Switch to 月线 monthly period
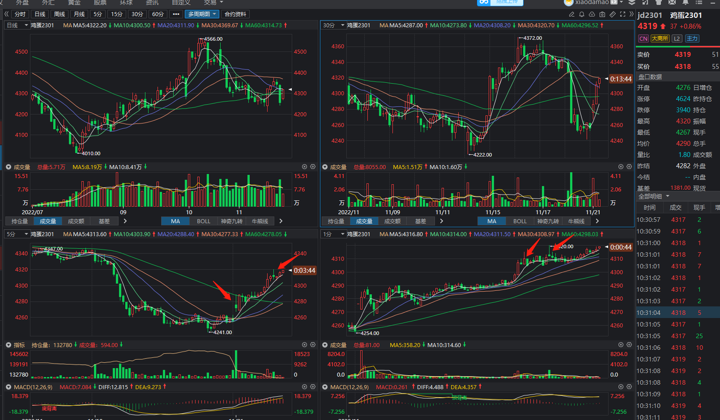 click(x=79, y=14)
